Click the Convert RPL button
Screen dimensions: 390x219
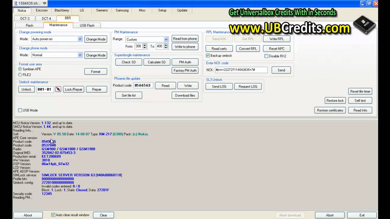click(248, 49)
